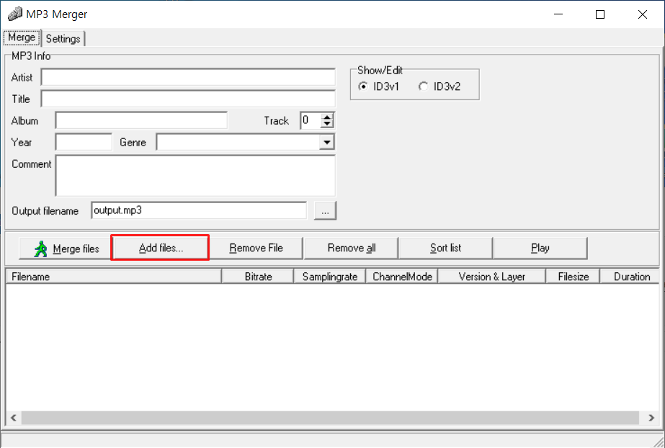
Task: Increase Track number with up arrow
Action: coord(326,117)
